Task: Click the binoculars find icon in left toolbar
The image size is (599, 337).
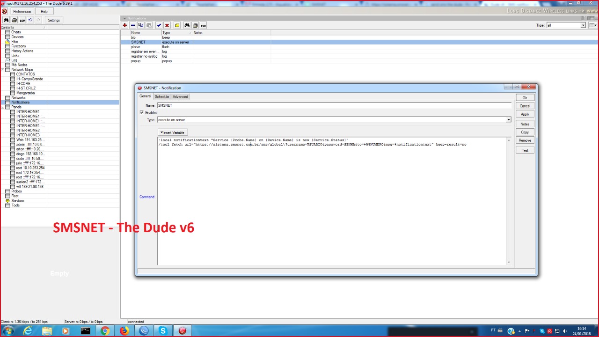Action: pos(6,20)
